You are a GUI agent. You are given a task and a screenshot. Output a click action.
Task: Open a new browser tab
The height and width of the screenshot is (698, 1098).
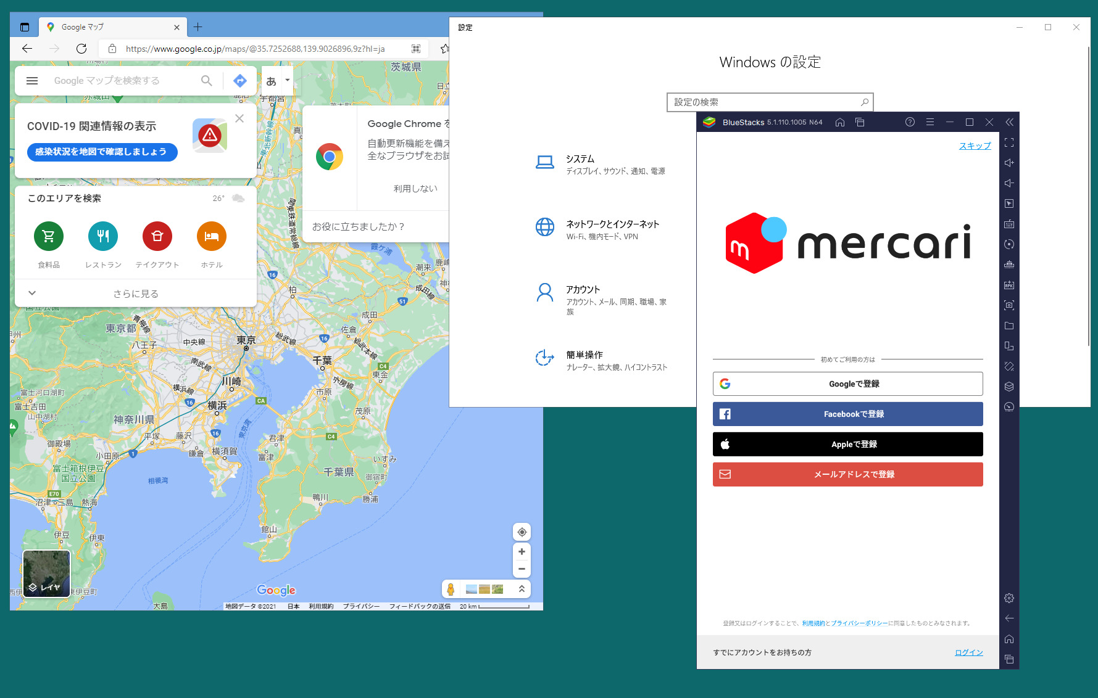point(198,27)
